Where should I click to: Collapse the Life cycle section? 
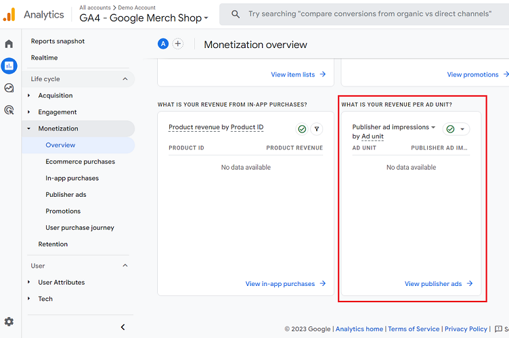[125, 79]
